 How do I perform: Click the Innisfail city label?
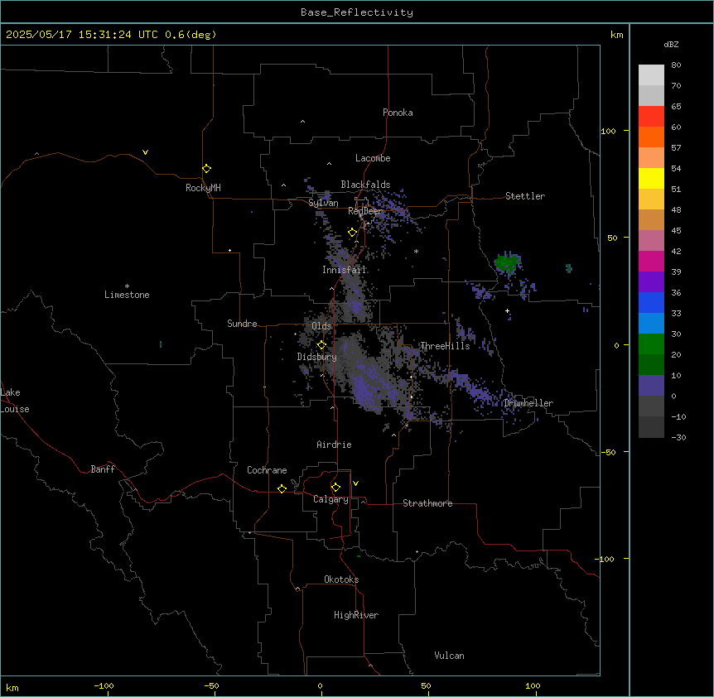click(x=344, y=270)
